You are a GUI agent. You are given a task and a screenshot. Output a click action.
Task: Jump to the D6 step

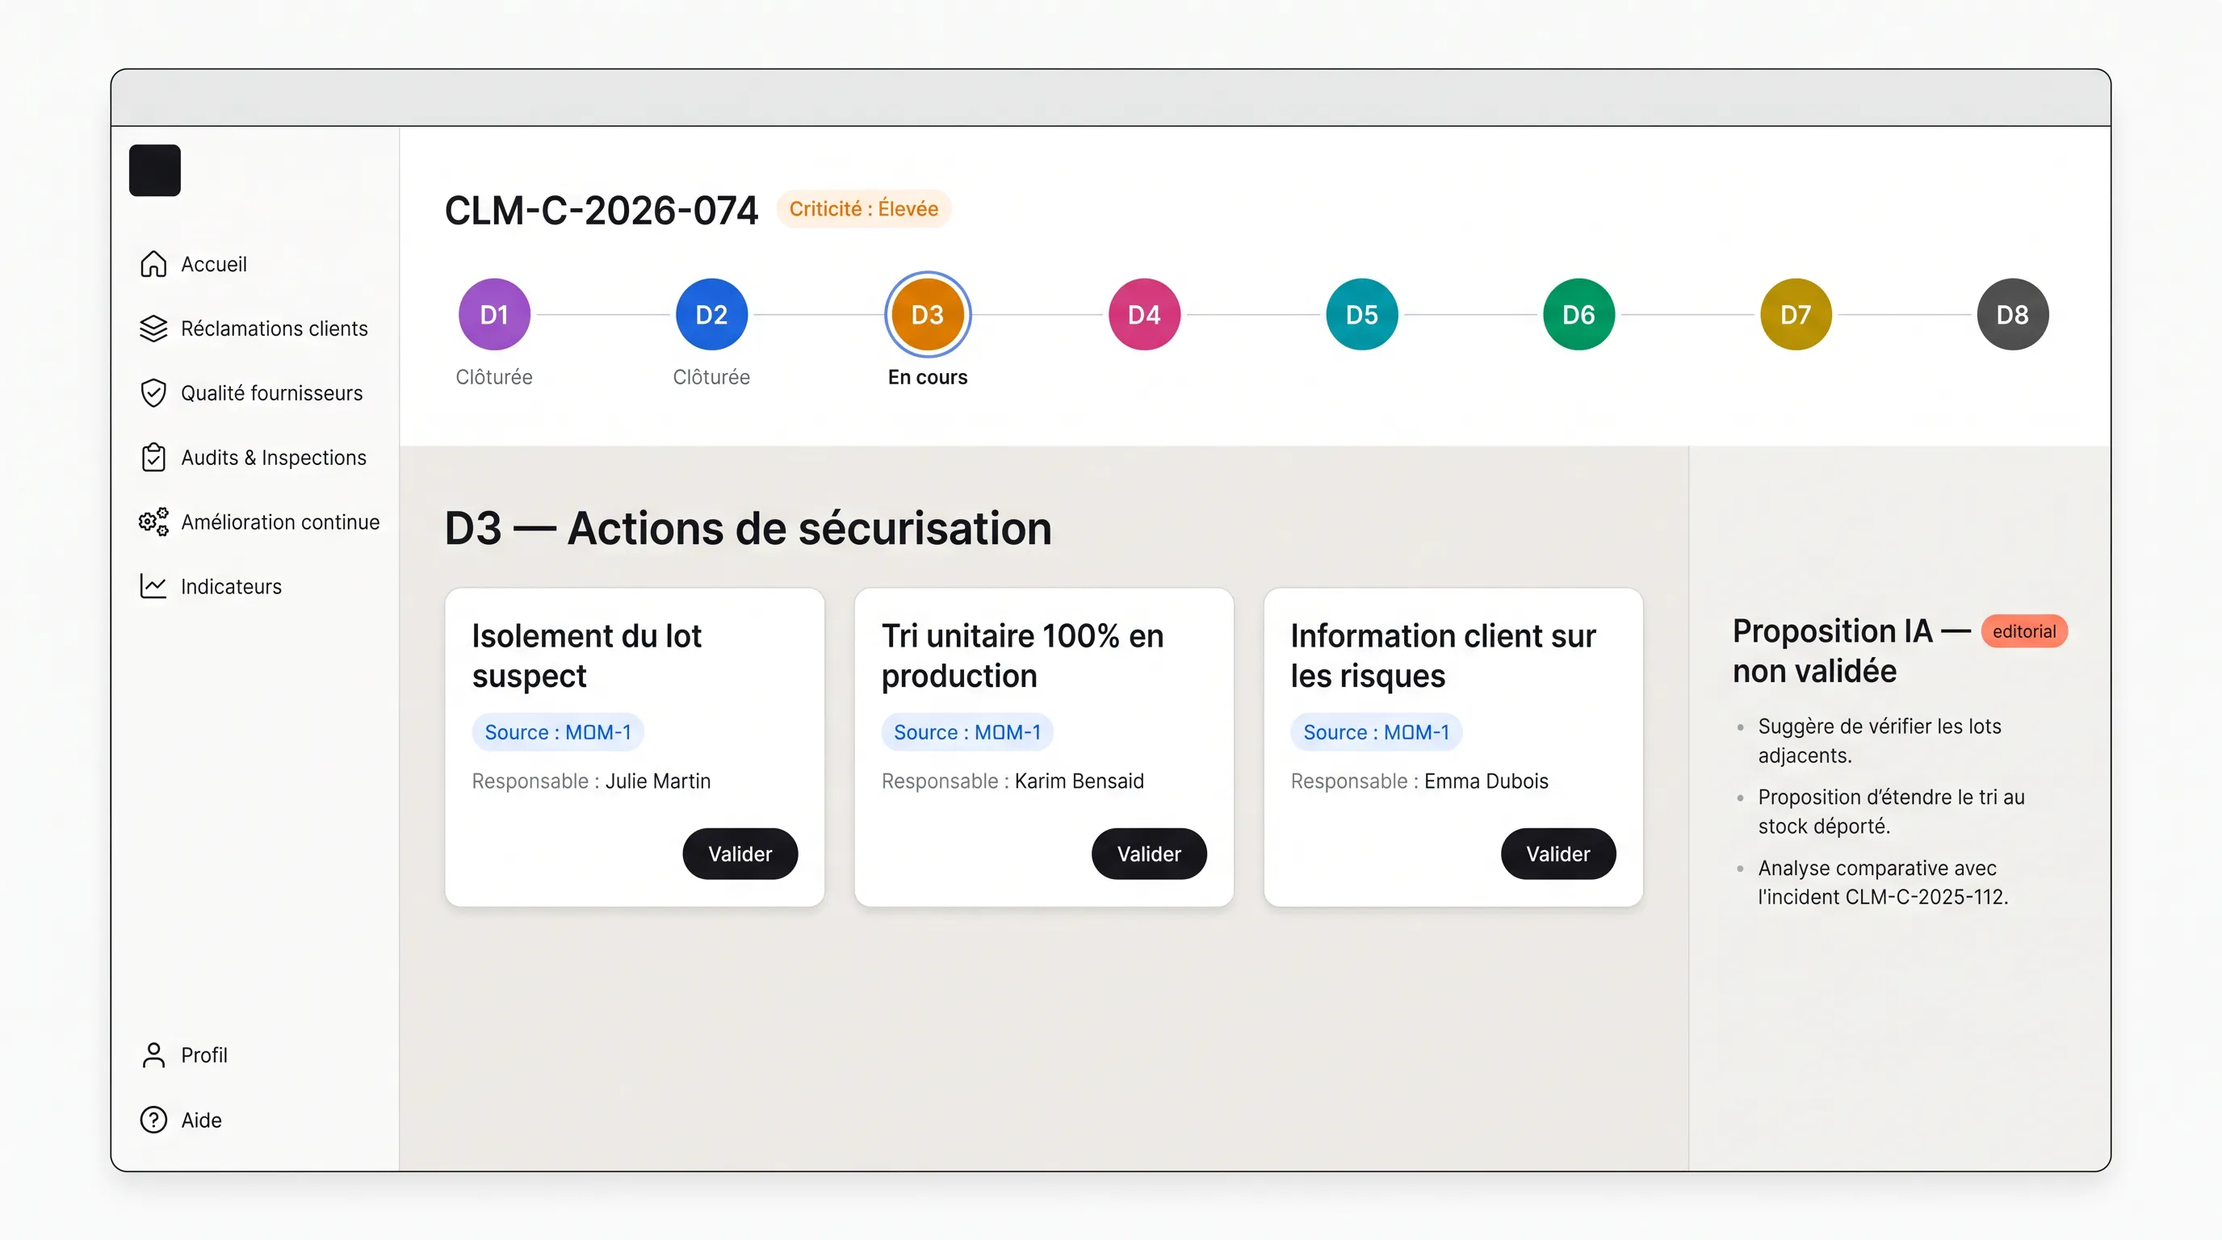[x=1578, y=314]
